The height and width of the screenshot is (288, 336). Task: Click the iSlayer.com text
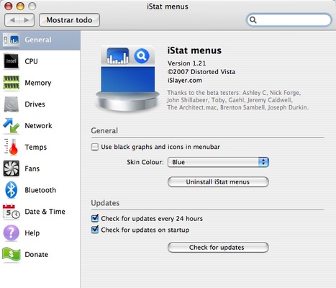click(185, 80)
